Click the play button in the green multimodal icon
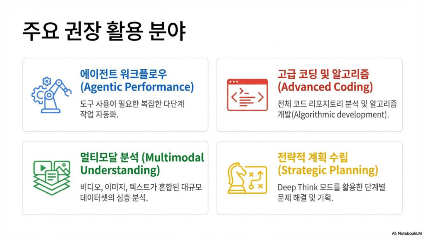 point(42,167)
